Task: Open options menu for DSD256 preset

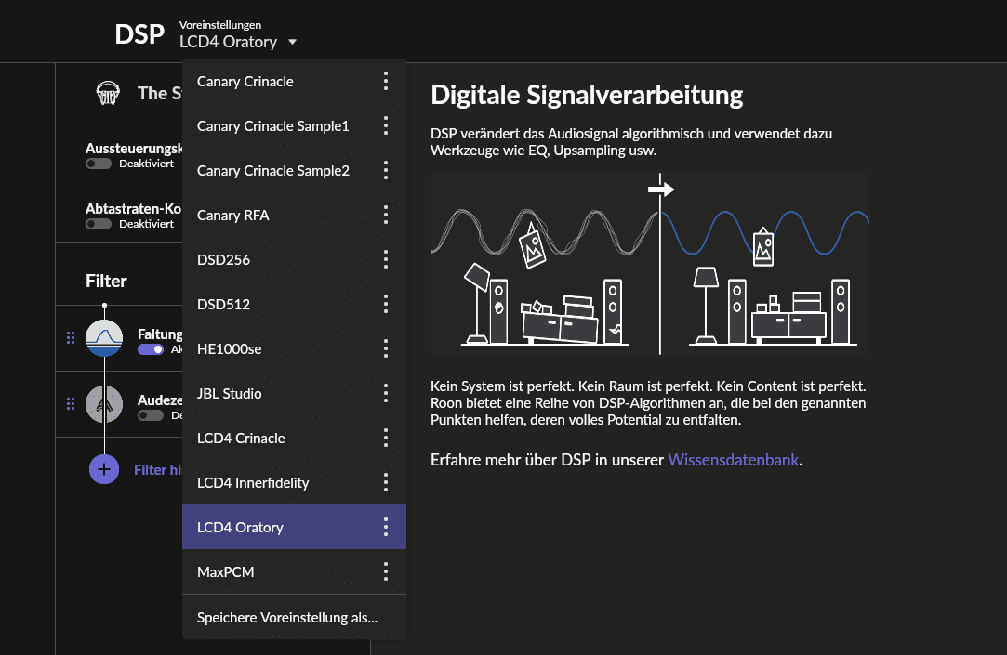Action: tap(386, 260)
